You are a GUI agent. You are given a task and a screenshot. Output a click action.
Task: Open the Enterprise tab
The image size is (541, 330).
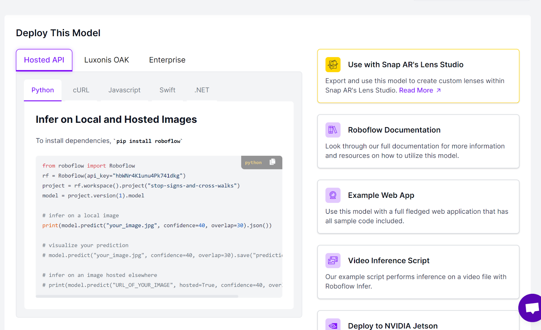pyautogui.click(x=167, y=60)
